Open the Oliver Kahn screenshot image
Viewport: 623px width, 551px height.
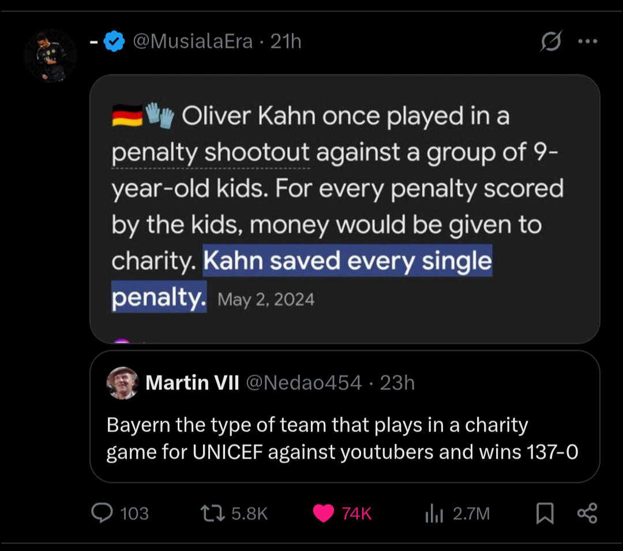click(345, 209)
